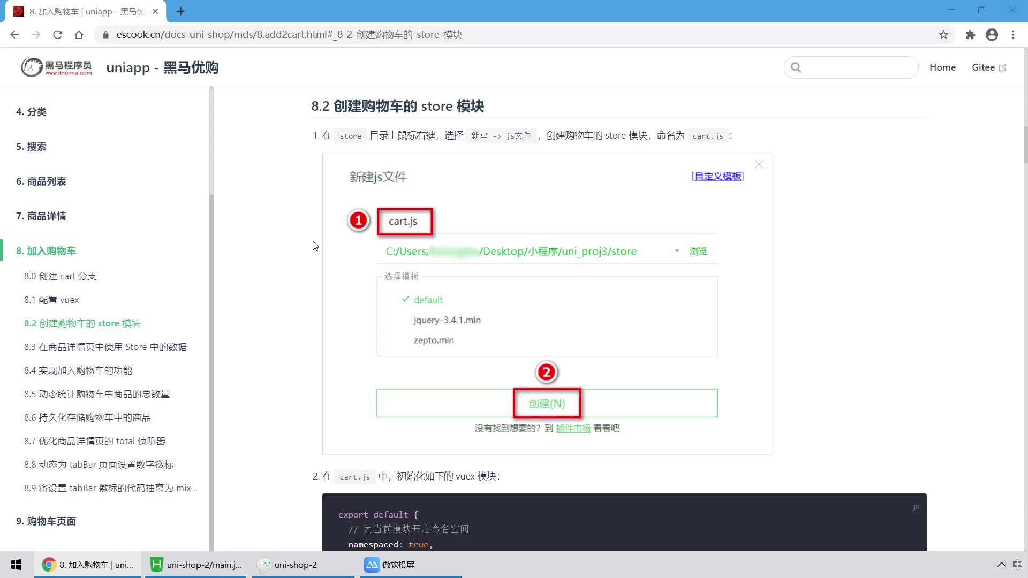
Task: Switch to 傲软投屏 in the taskbar
Action: coord(410,565)
